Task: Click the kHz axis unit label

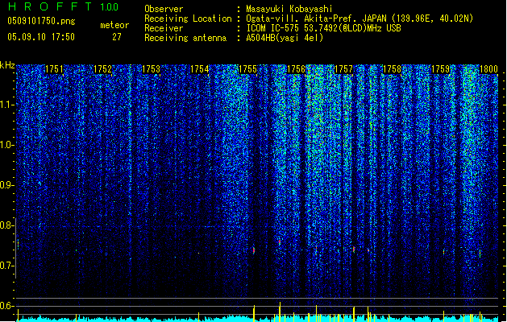Action: click(x=7, y=65)
